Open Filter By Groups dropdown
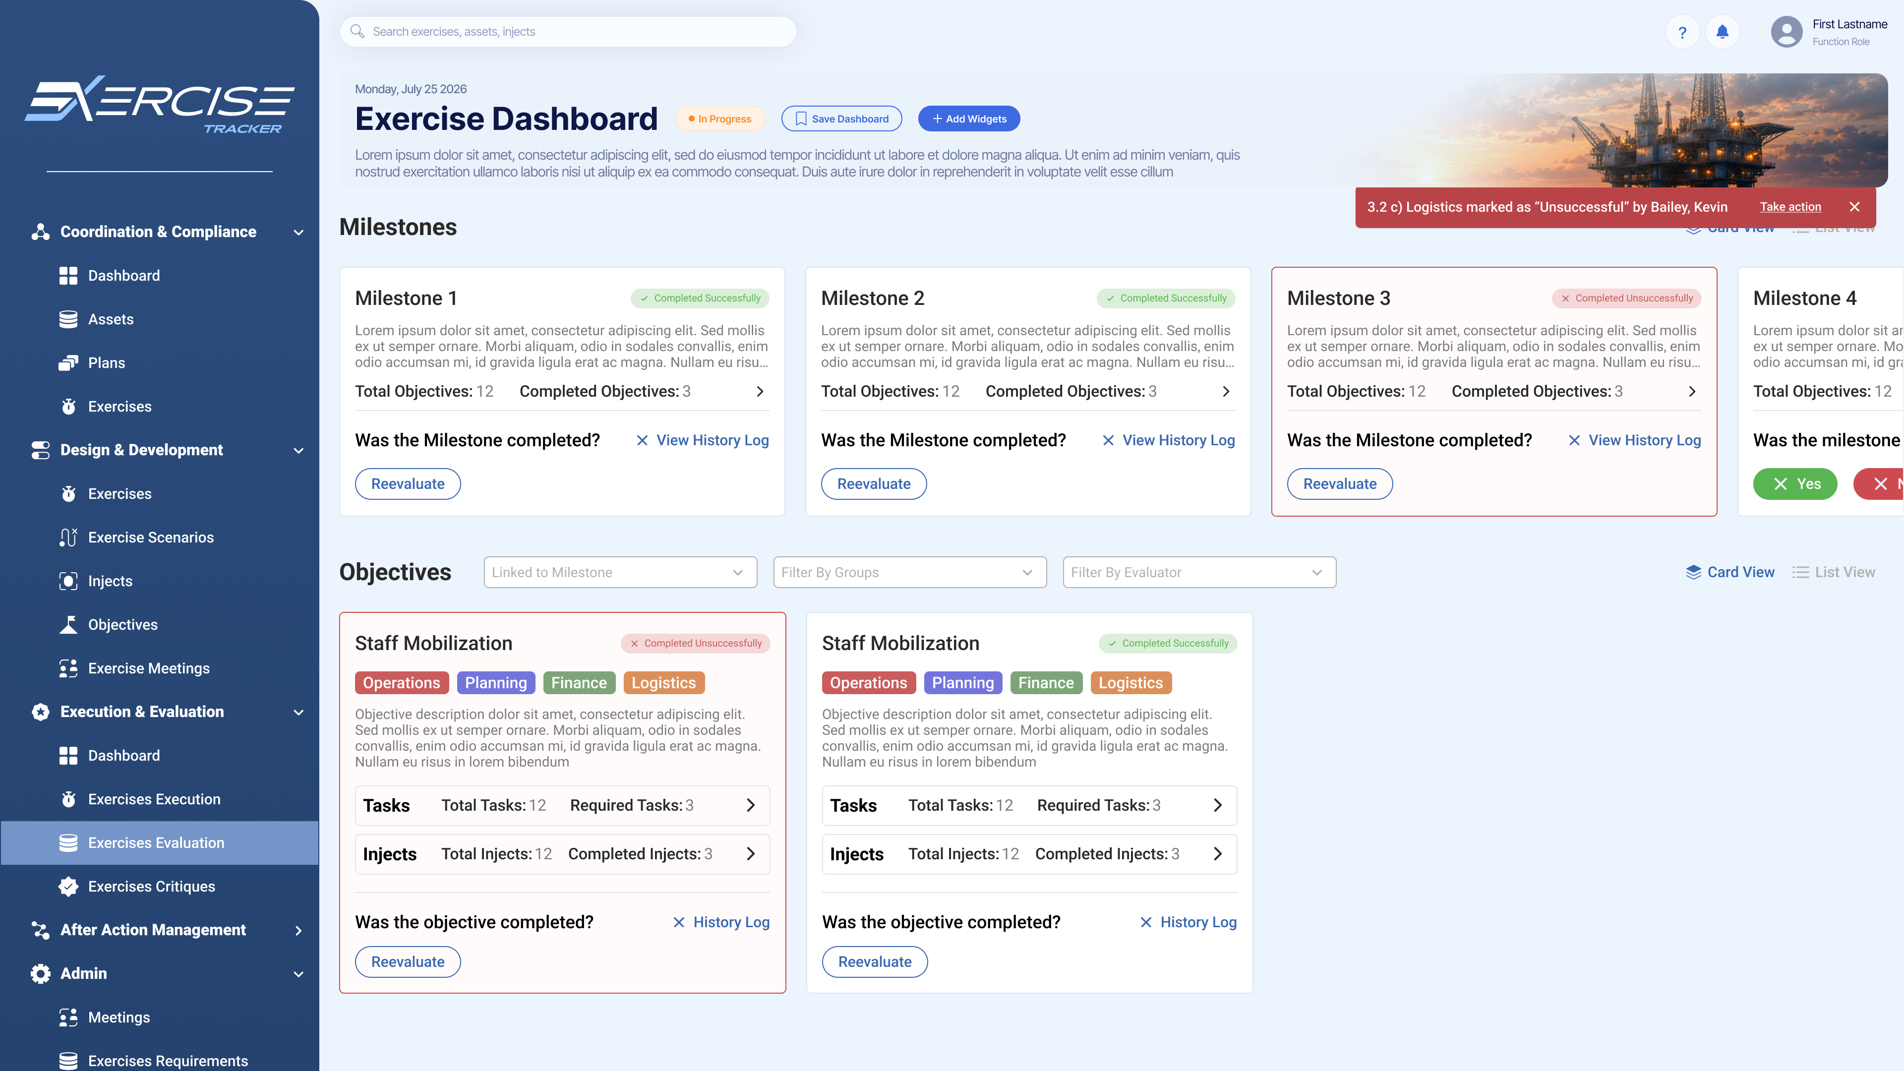1904x1071 pixels. click(x=910, y=572)
